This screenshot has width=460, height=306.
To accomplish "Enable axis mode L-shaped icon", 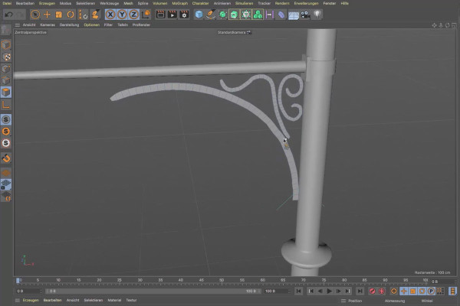I will (x=6, y=105).
